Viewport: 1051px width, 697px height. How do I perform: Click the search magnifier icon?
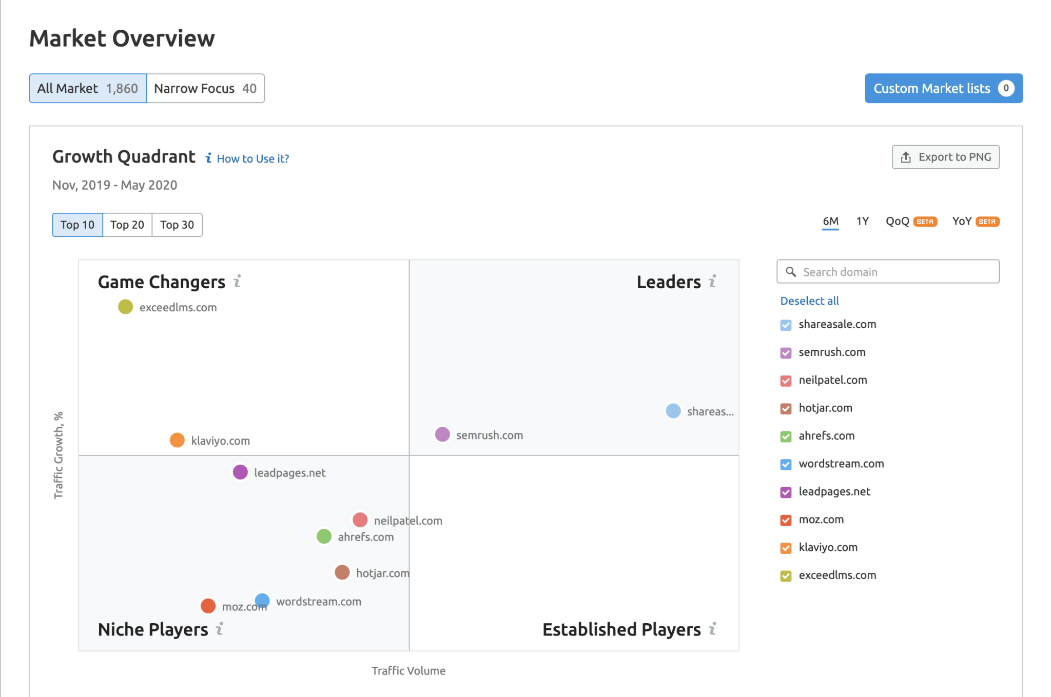coord(791,272)
